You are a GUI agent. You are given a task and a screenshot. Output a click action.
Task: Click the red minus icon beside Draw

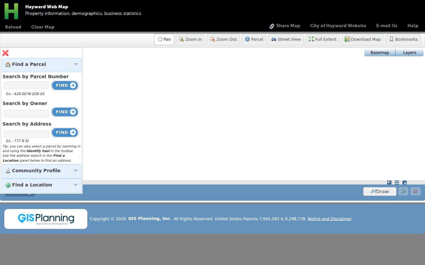click(x=415, y=191)
